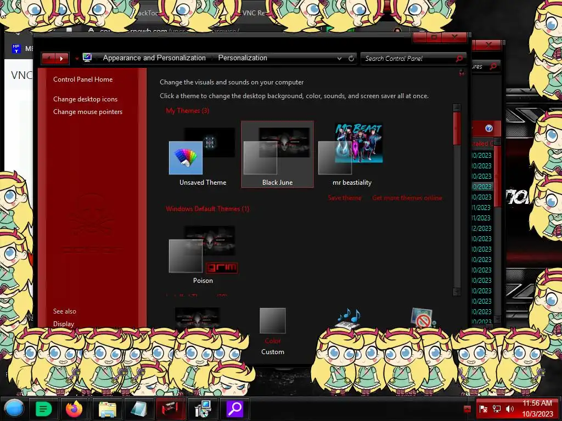Click the Forward arrow navigation button
This screenshot has width=562, height=421.
[61, 58]
